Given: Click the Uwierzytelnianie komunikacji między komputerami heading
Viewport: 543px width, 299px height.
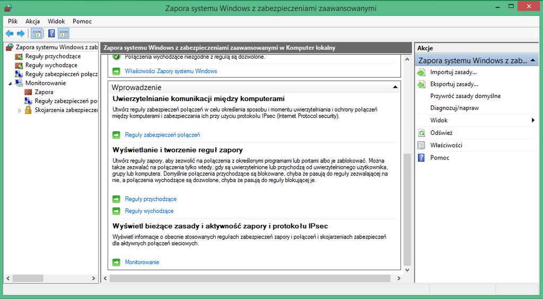Looking at the screenshot, I should (198, 99).
